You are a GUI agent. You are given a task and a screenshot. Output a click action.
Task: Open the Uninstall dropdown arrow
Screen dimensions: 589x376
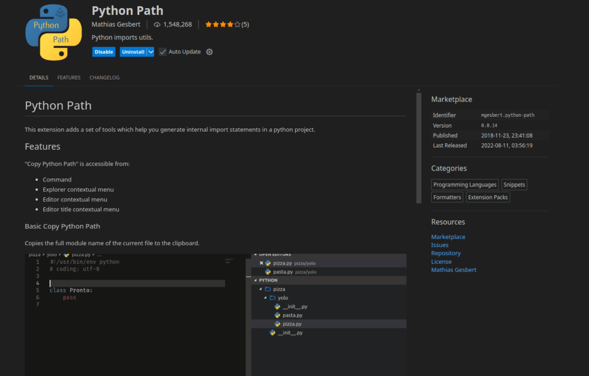(151, 52)
